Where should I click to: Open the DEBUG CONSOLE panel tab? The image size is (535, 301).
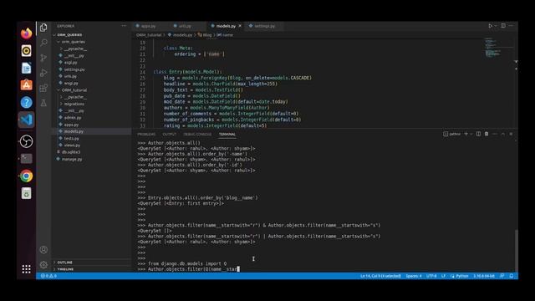coord(197,134)
